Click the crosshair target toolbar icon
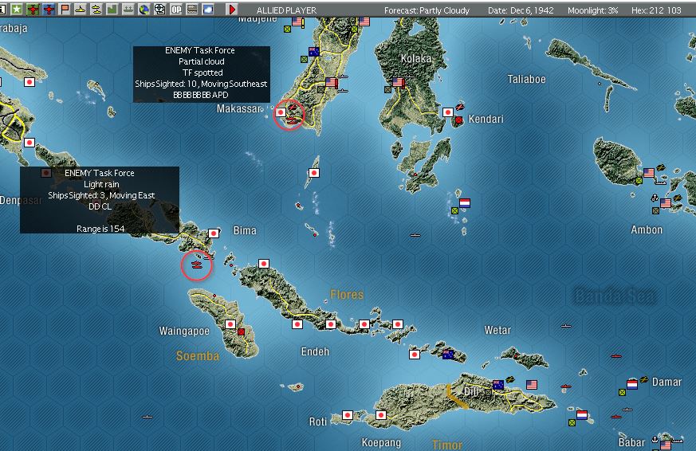696x451 pixels. coord(159,9)
